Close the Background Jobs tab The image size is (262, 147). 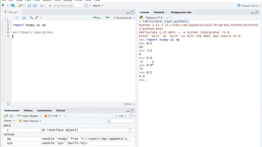click(193, 12)
